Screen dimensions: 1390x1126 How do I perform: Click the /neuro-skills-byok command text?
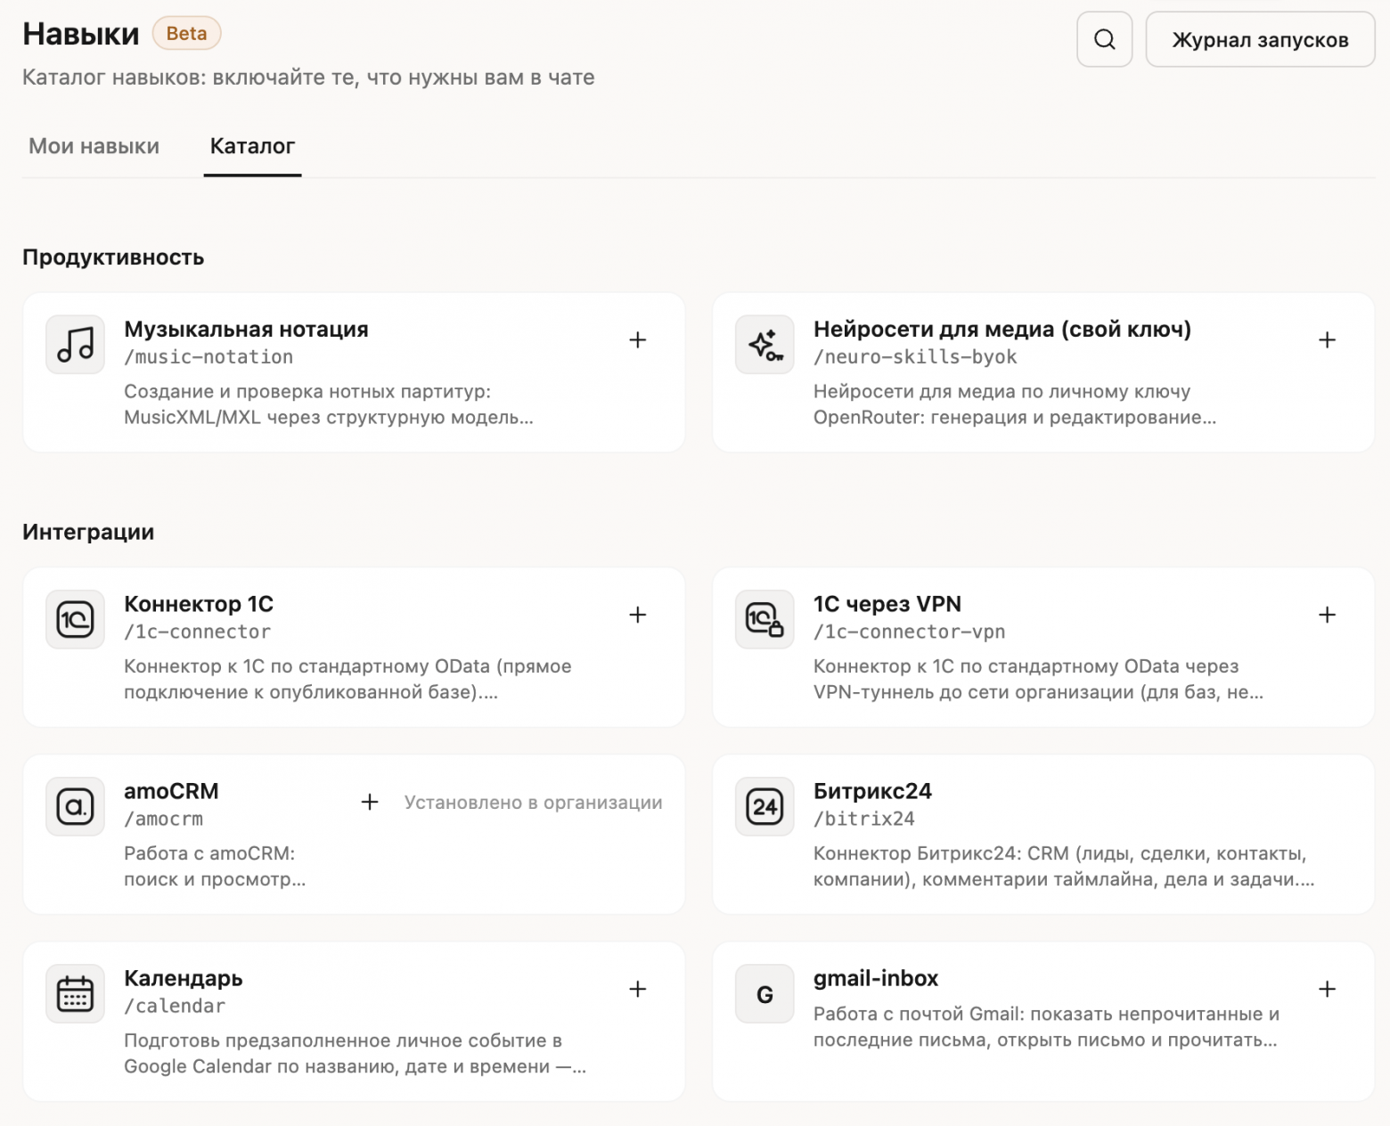coord(915,357)
